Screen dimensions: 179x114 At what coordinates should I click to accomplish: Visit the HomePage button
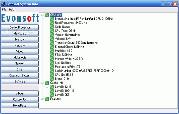click(x=20, y=105)
